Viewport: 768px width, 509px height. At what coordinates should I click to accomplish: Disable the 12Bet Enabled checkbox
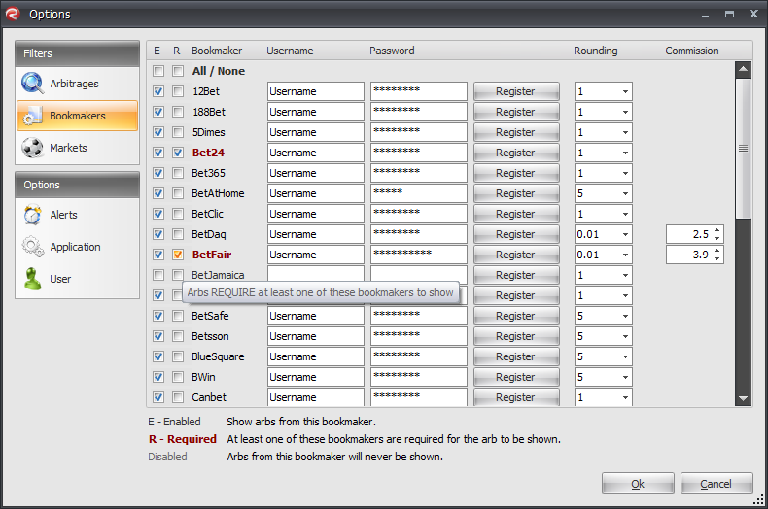(158, 91)
